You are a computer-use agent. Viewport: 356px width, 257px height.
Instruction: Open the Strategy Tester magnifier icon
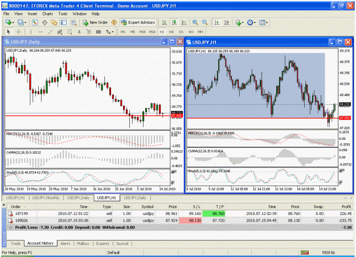[73, 22]
